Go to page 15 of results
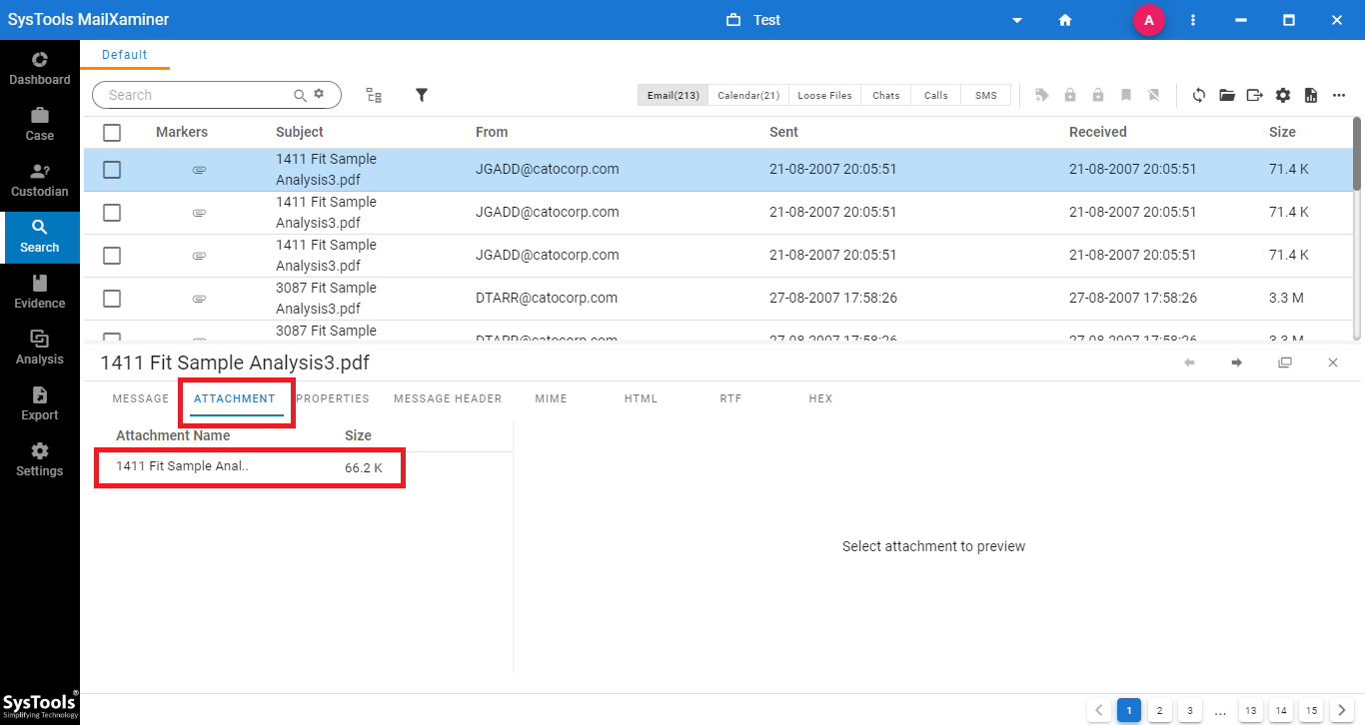This screenshot has height=725, width=1365. pyautogui.click(x=1311, y=711)
